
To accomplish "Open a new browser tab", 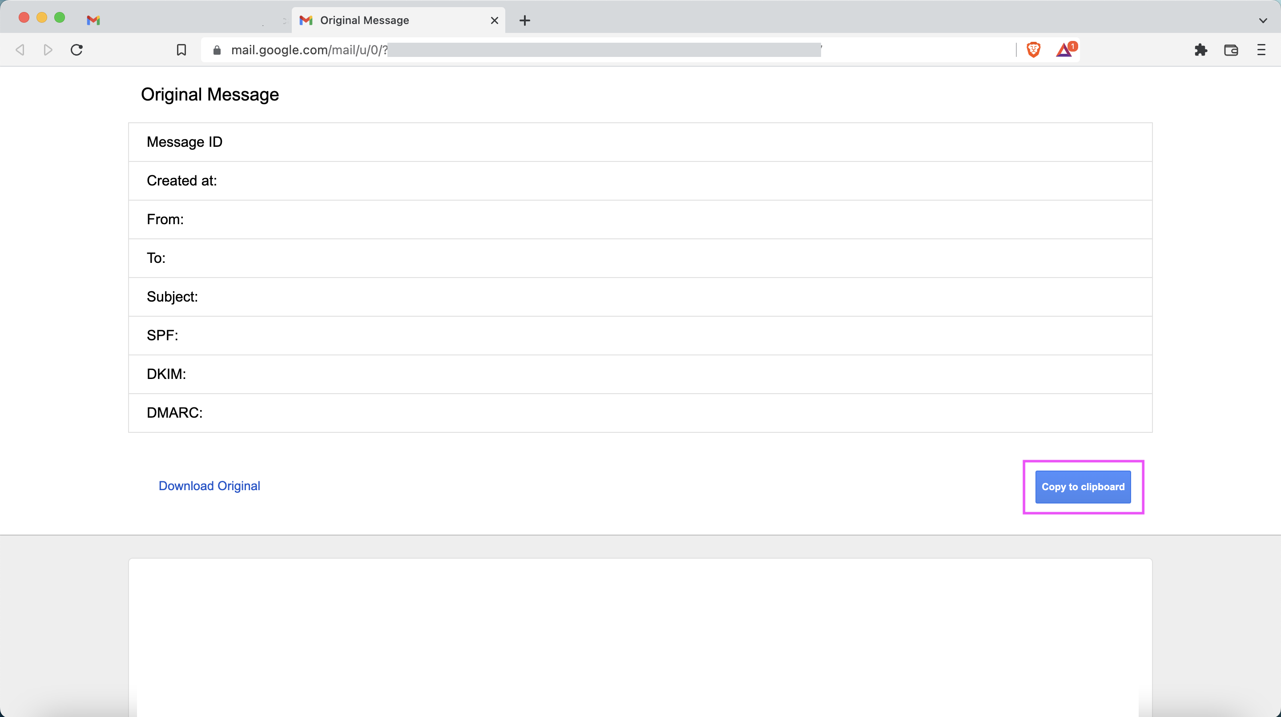I will click(x=525, y=20).
